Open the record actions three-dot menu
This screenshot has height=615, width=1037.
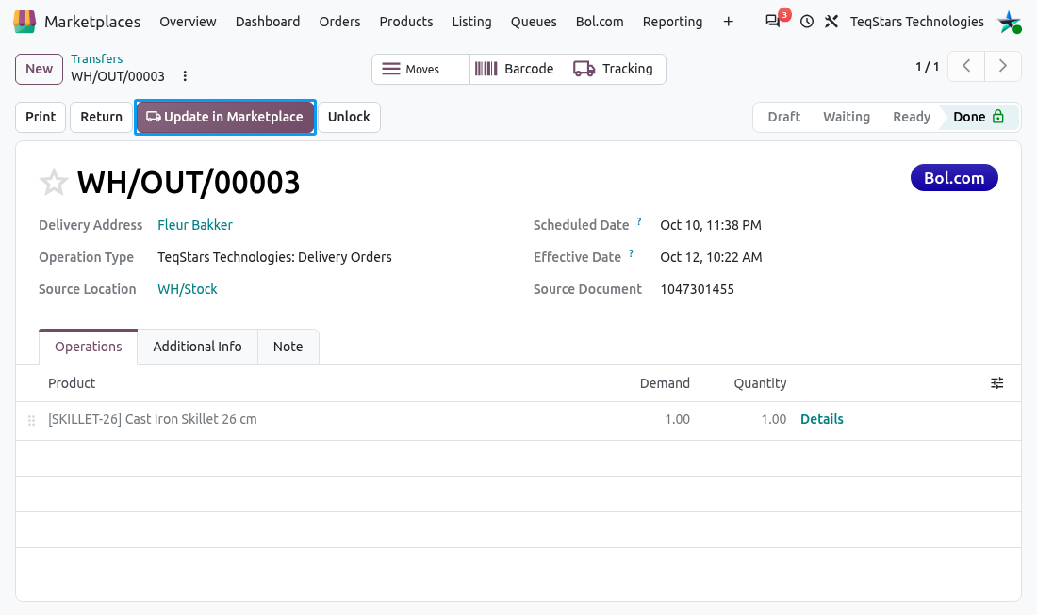(x=185, y=76)
